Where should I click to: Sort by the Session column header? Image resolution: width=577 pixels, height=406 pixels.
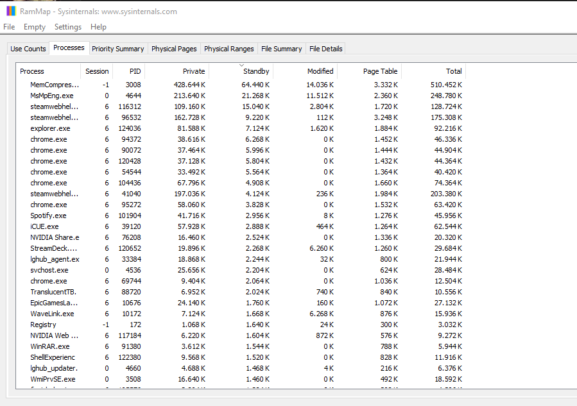click(97, 71)
